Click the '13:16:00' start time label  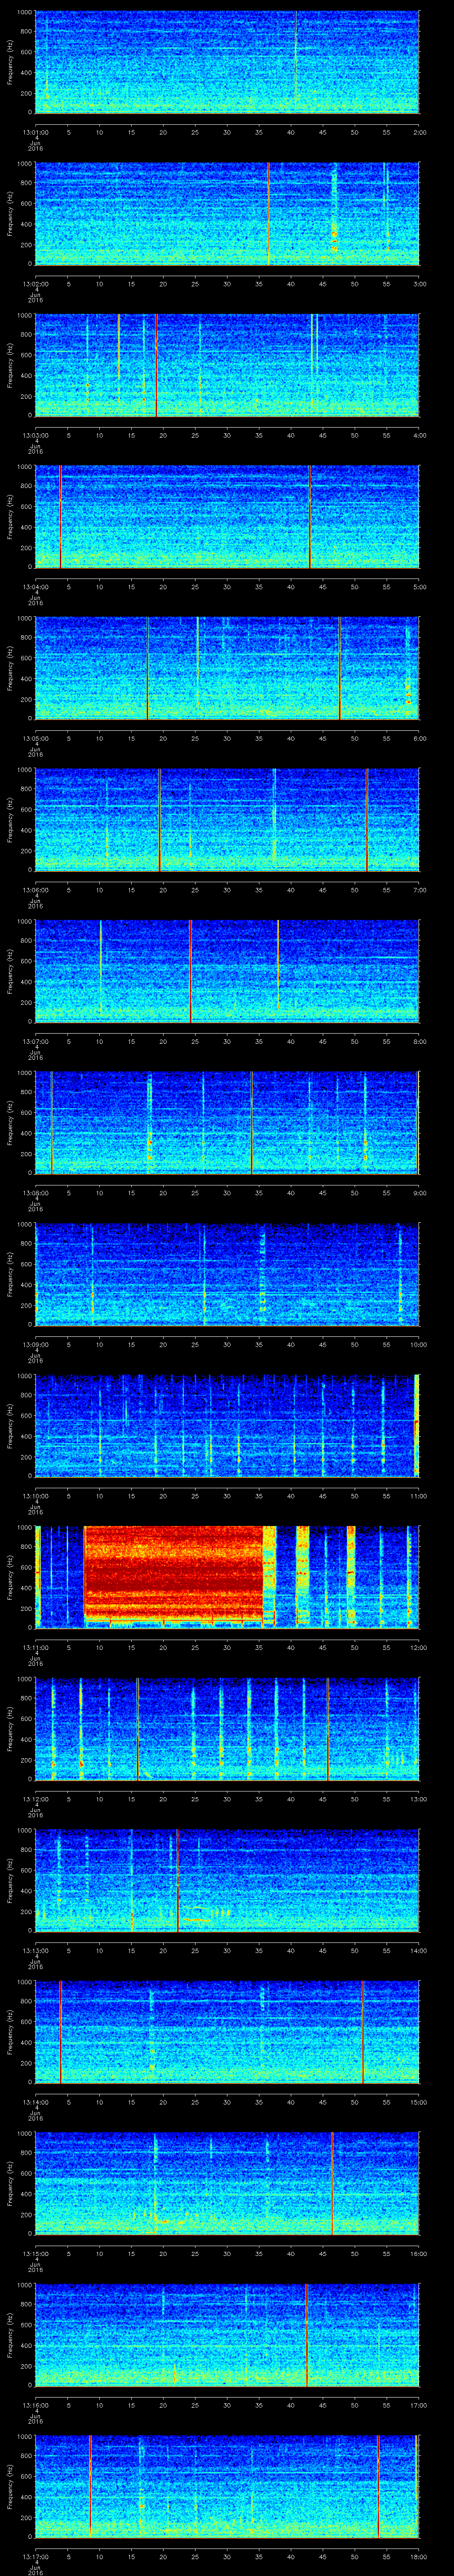tap(36, 2405)
